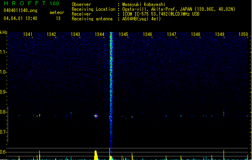Click the A504HB(yagi 4el) antenna value
The image size is (252, 160).
click(141, 19)
